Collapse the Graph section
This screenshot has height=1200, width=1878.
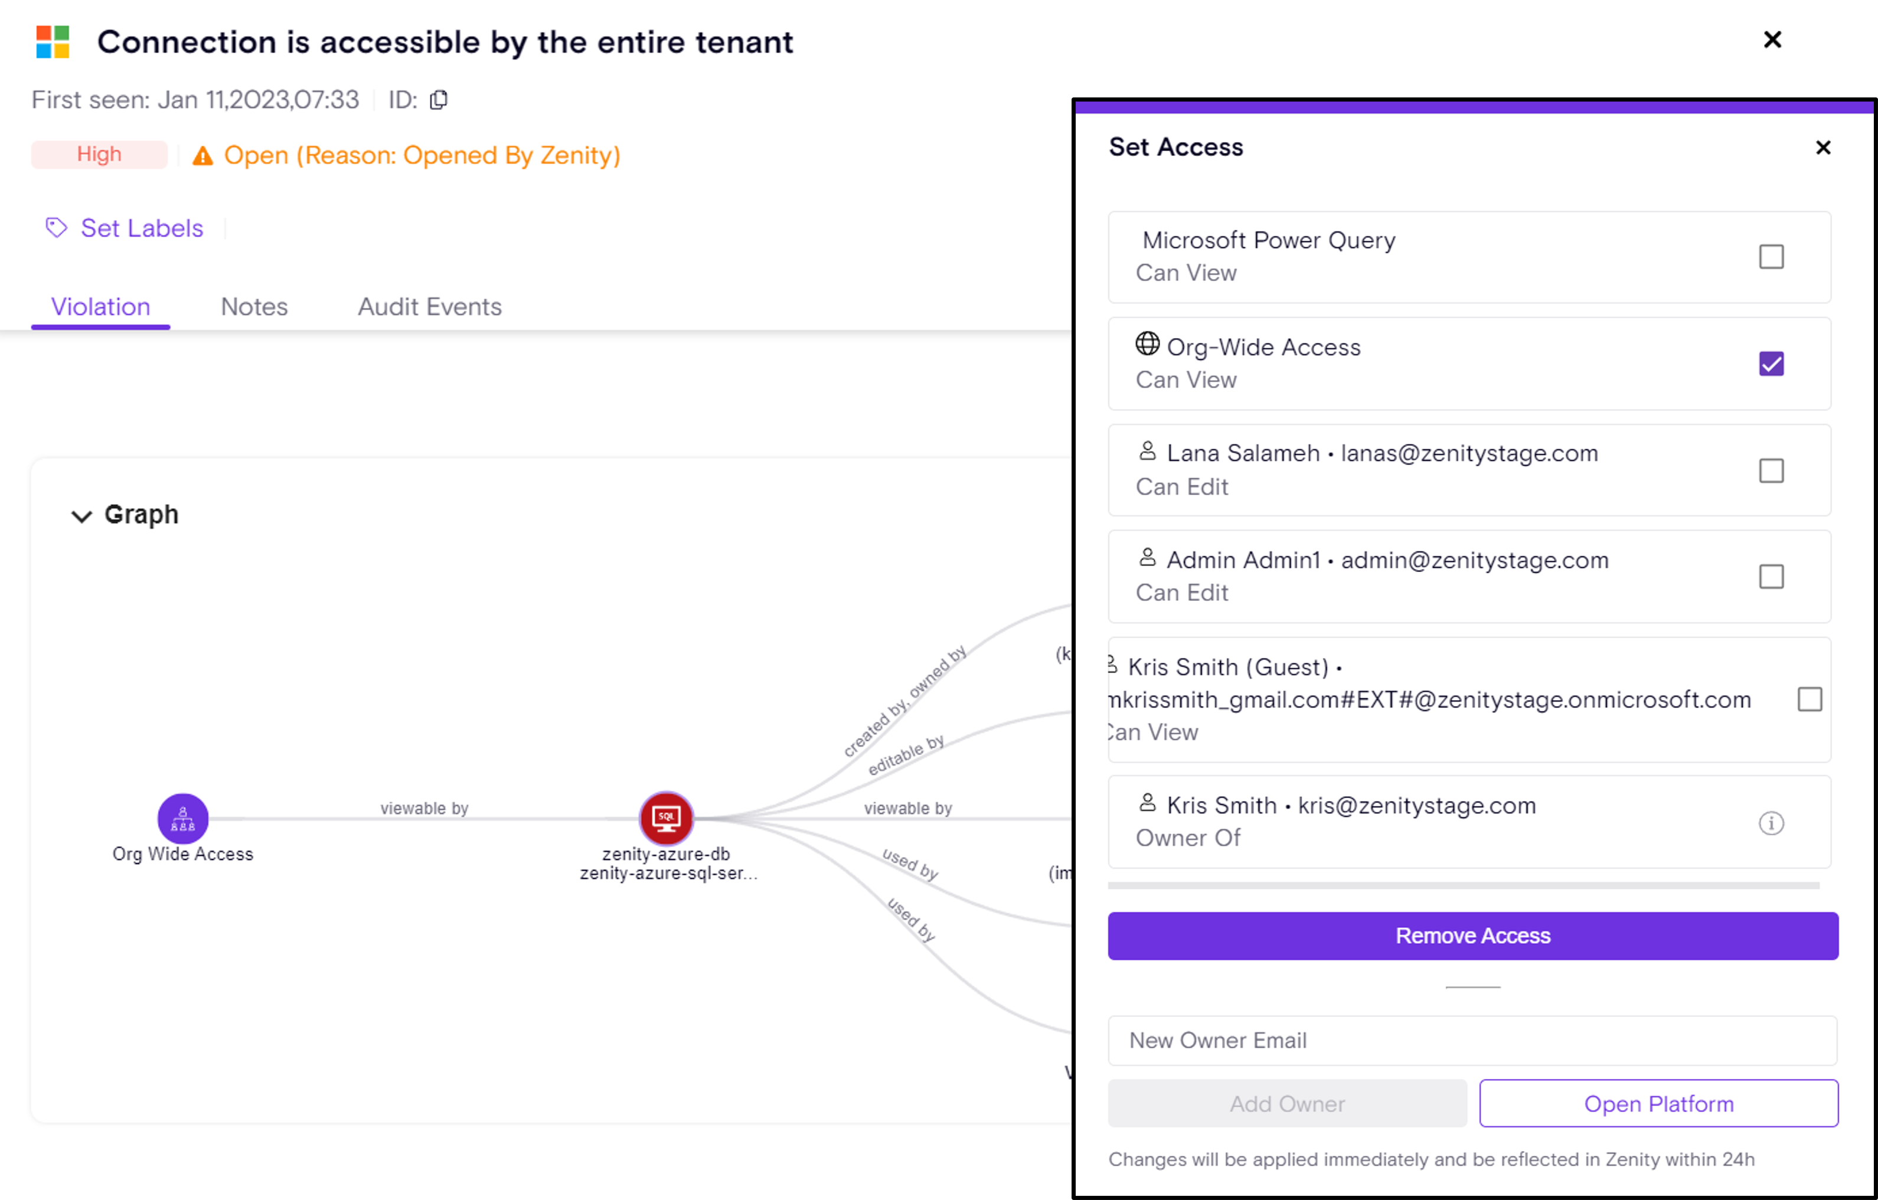tap(82, 516)
